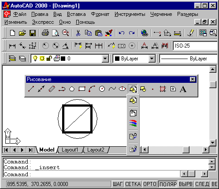
Task: Open the Черчение menu
Action: (161, 14)
